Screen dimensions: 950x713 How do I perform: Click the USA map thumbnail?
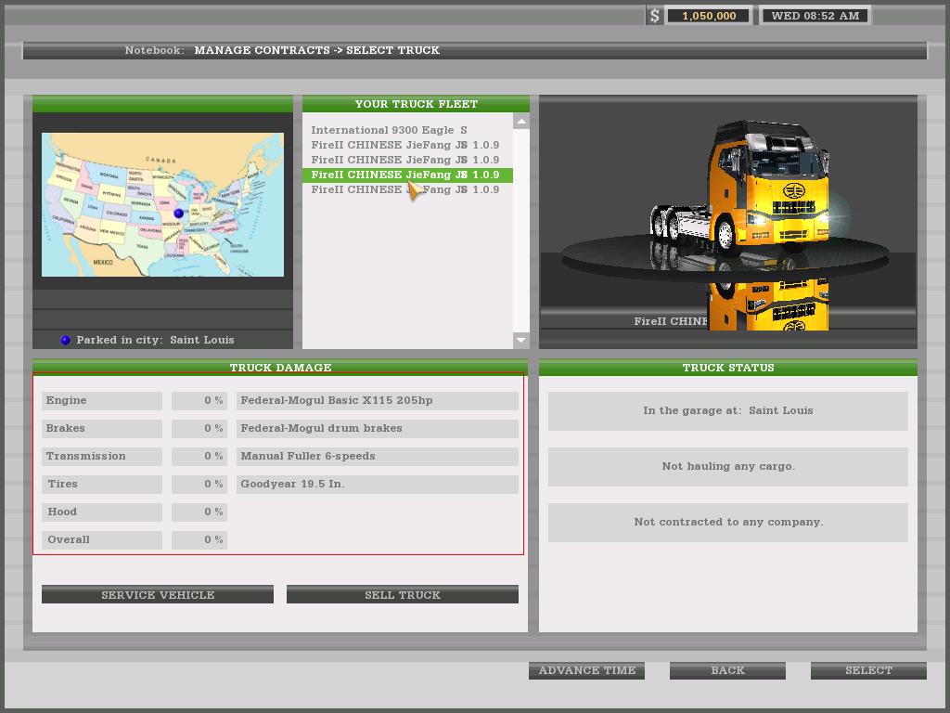click(162, 204)
